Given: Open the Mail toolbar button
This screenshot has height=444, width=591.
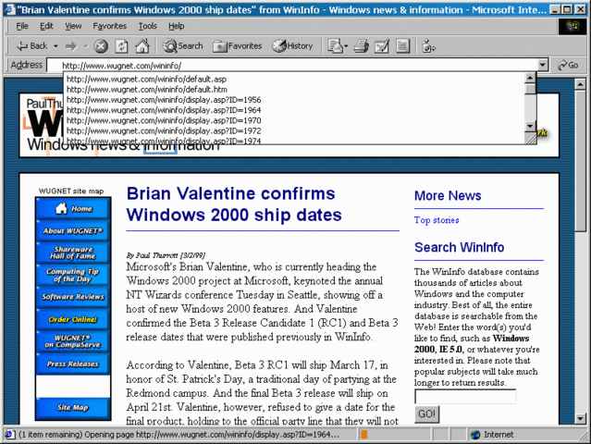Looking at the screenshot, I should click(338, 46).
